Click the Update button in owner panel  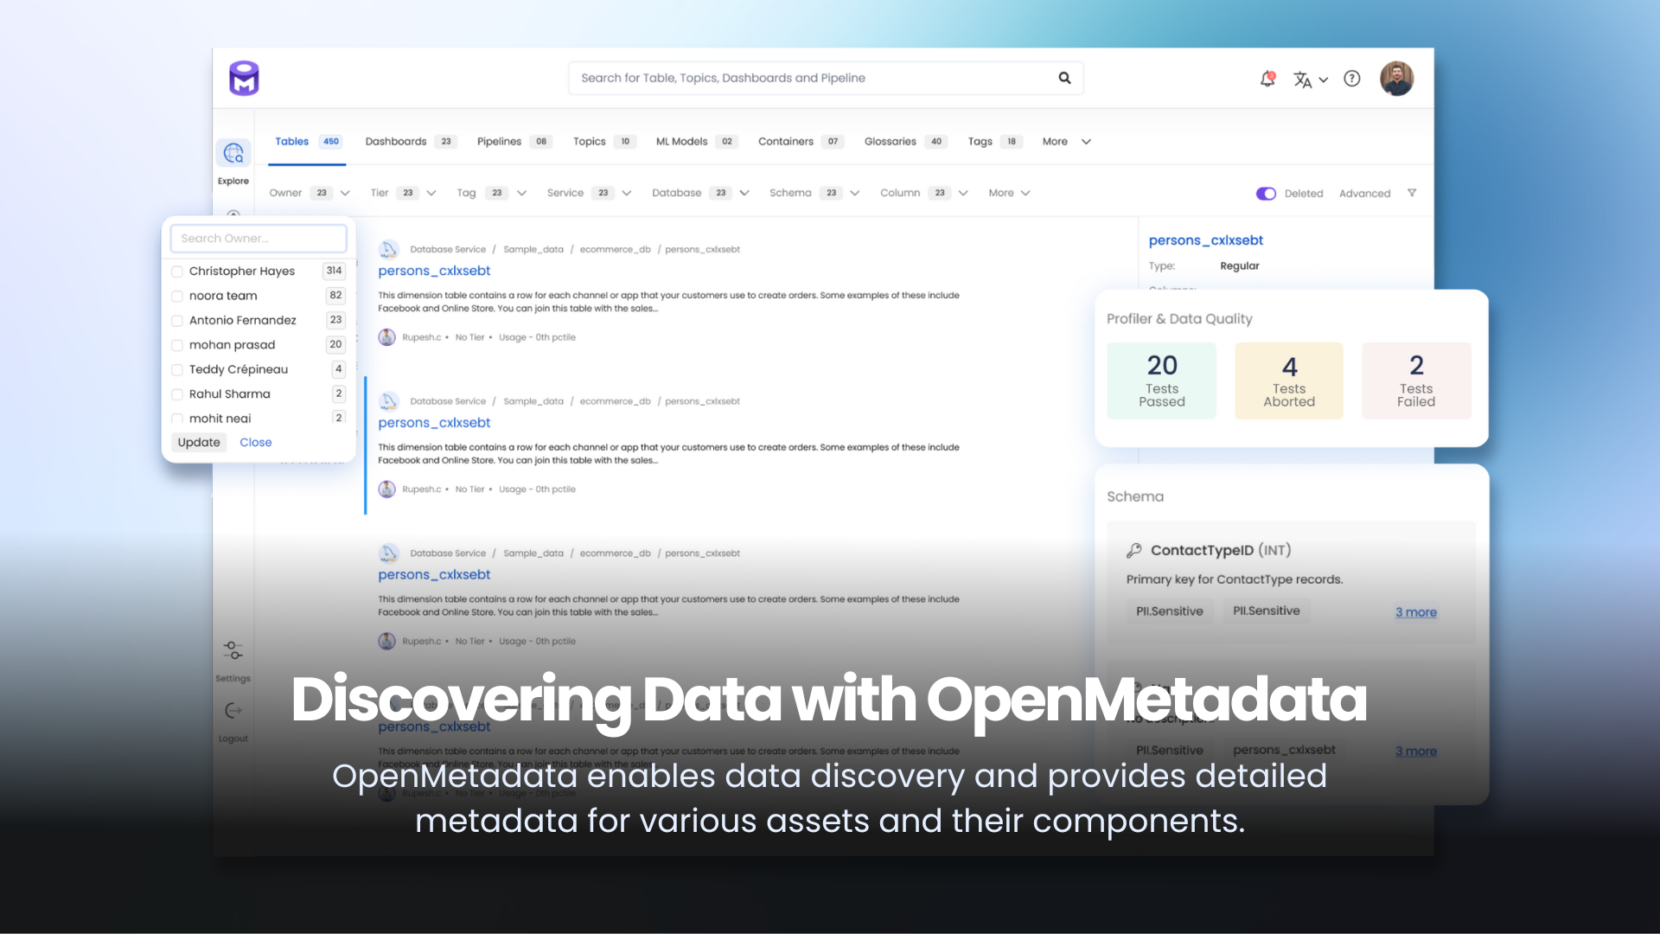coord(198,442)
